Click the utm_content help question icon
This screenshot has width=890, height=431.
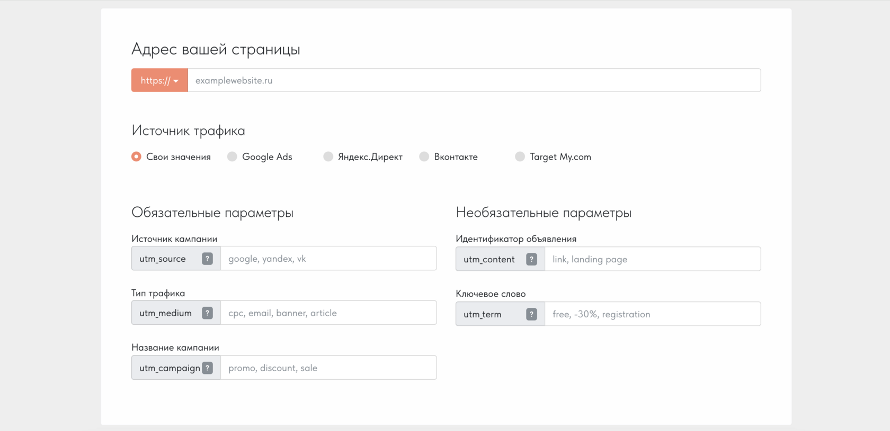click(531, 259)
